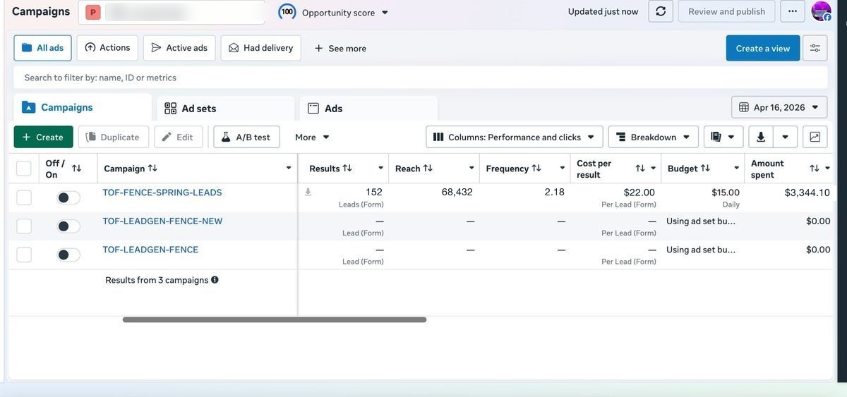Turn on TOF-LEADGEN-FENCE-NEW campaign switch
This screenshot has height=397, width=847.
[68, 226]
